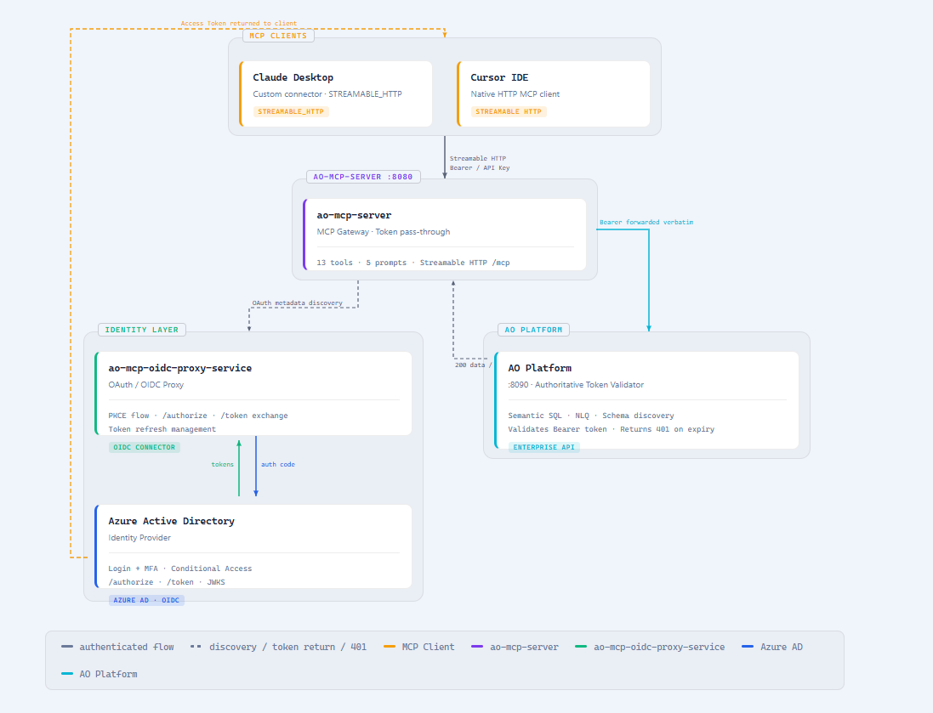Image resolution: width=933 pixels, height=713 pixels.
Task: Click "MCP Gateway · Token pass-through" subtitle
Action: pos(384,232)
